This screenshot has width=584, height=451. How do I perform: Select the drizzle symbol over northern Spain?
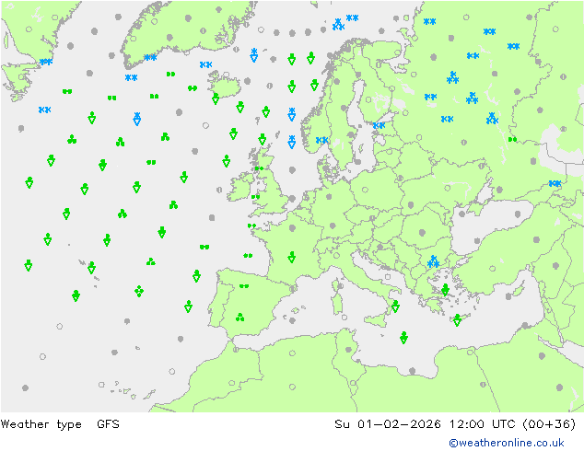coord(244,286)
